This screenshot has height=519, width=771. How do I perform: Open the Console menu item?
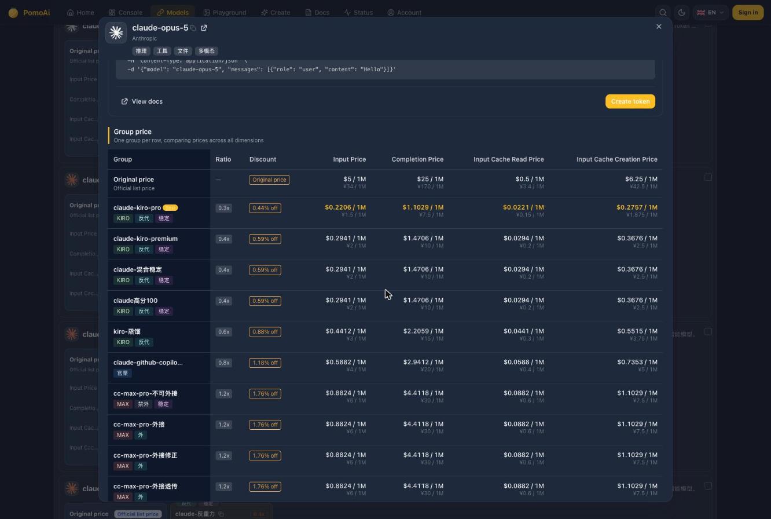coord(126,12)
